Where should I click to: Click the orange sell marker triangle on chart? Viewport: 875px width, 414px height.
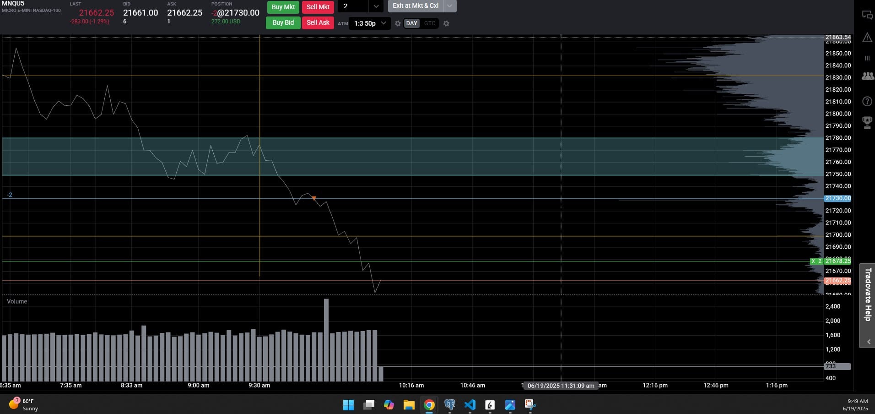(x=314, y=198)
